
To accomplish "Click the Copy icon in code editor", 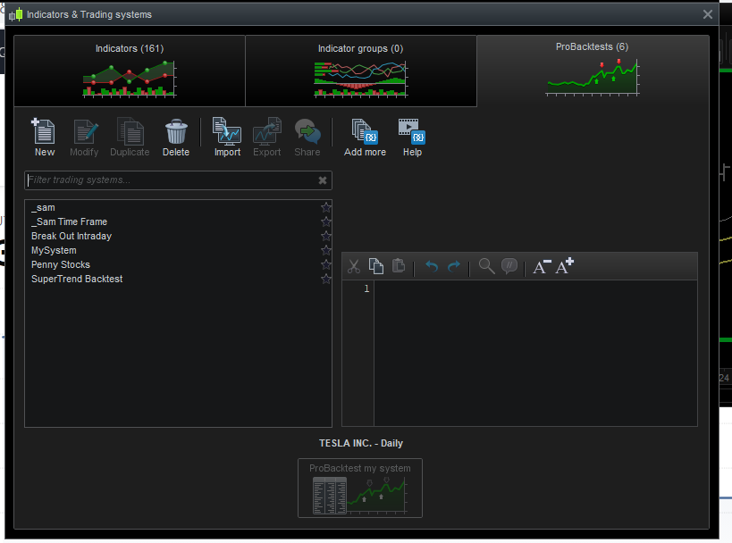I will 376,266.
